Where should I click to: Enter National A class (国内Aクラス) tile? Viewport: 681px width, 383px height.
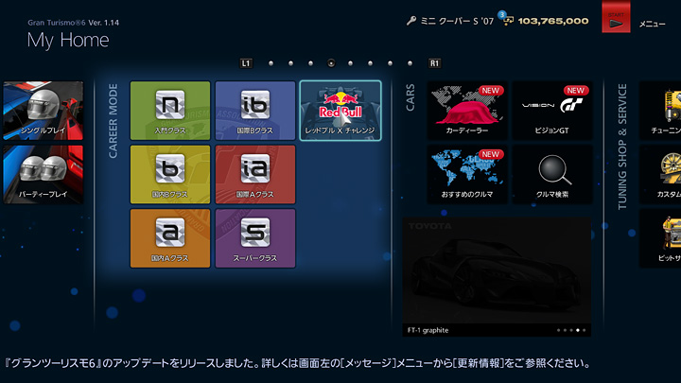point(170,238)
